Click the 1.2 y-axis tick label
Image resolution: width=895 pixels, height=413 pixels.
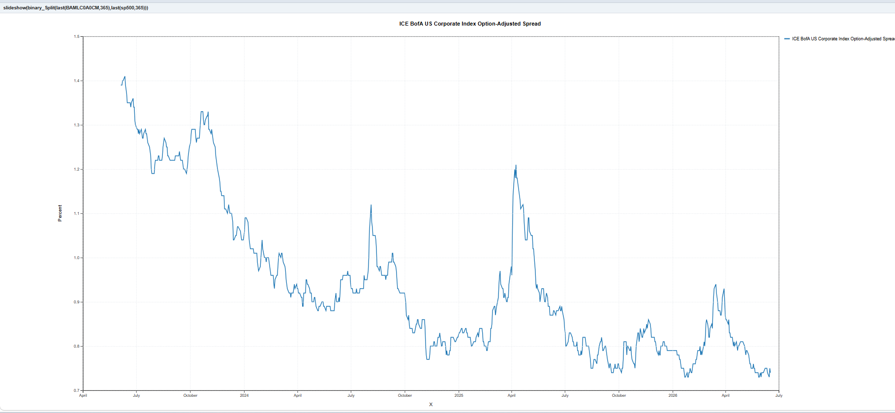click(x=77, y=169)
